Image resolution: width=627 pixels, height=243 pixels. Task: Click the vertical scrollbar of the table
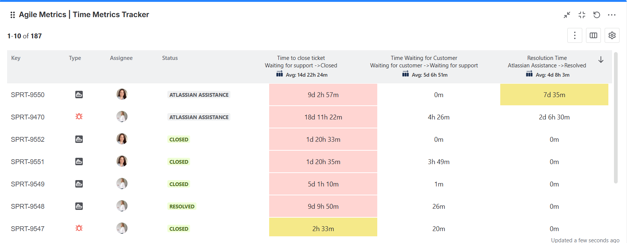(x=616, y=118)
